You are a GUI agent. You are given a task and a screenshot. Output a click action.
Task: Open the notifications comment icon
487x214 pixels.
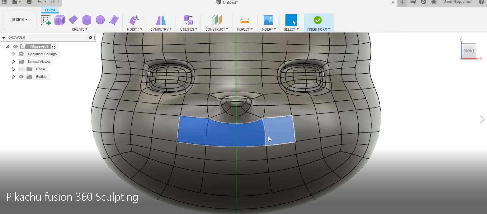413,2
